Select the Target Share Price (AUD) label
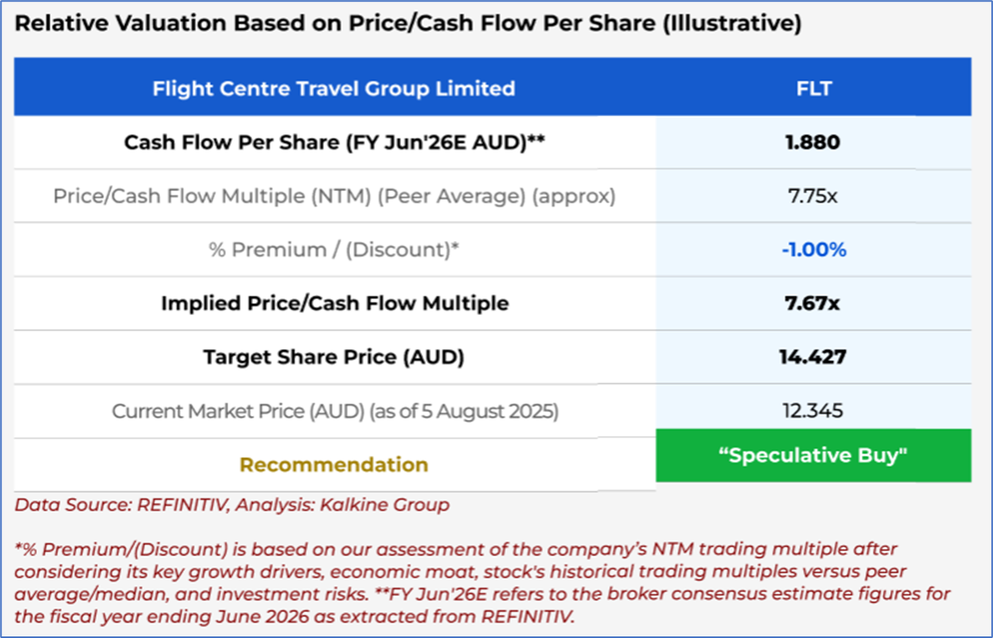Screen dimensions: 993x638 [x=334, y=357]
